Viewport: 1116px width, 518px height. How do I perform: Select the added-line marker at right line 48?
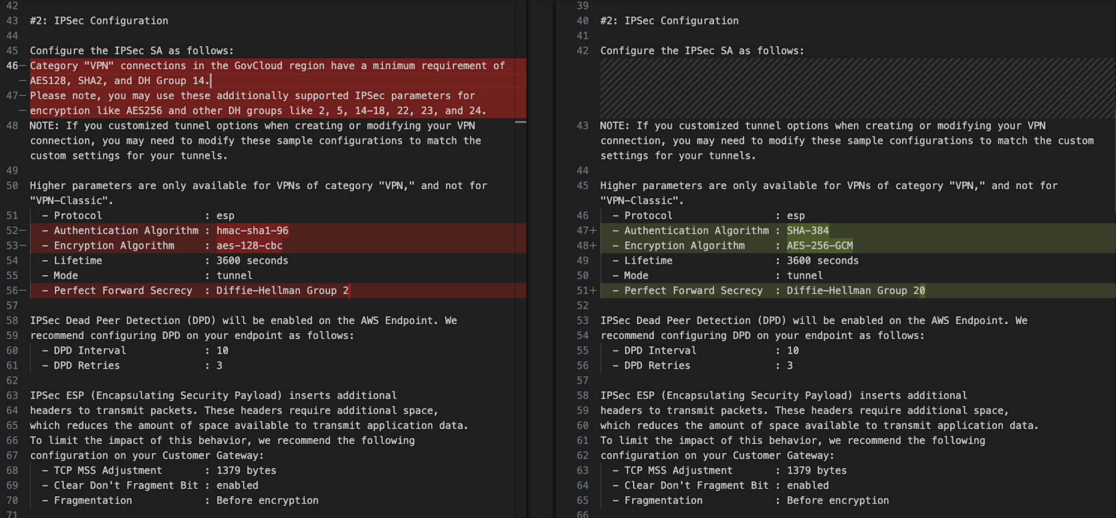[x=593, y=246]
